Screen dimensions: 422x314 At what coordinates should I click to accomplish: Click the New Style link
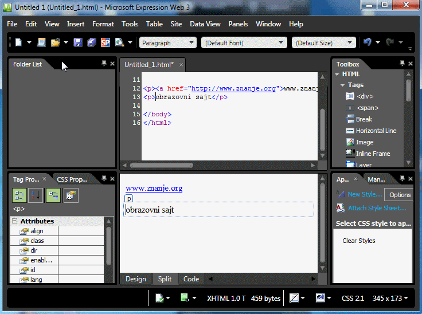pos(364,194)
